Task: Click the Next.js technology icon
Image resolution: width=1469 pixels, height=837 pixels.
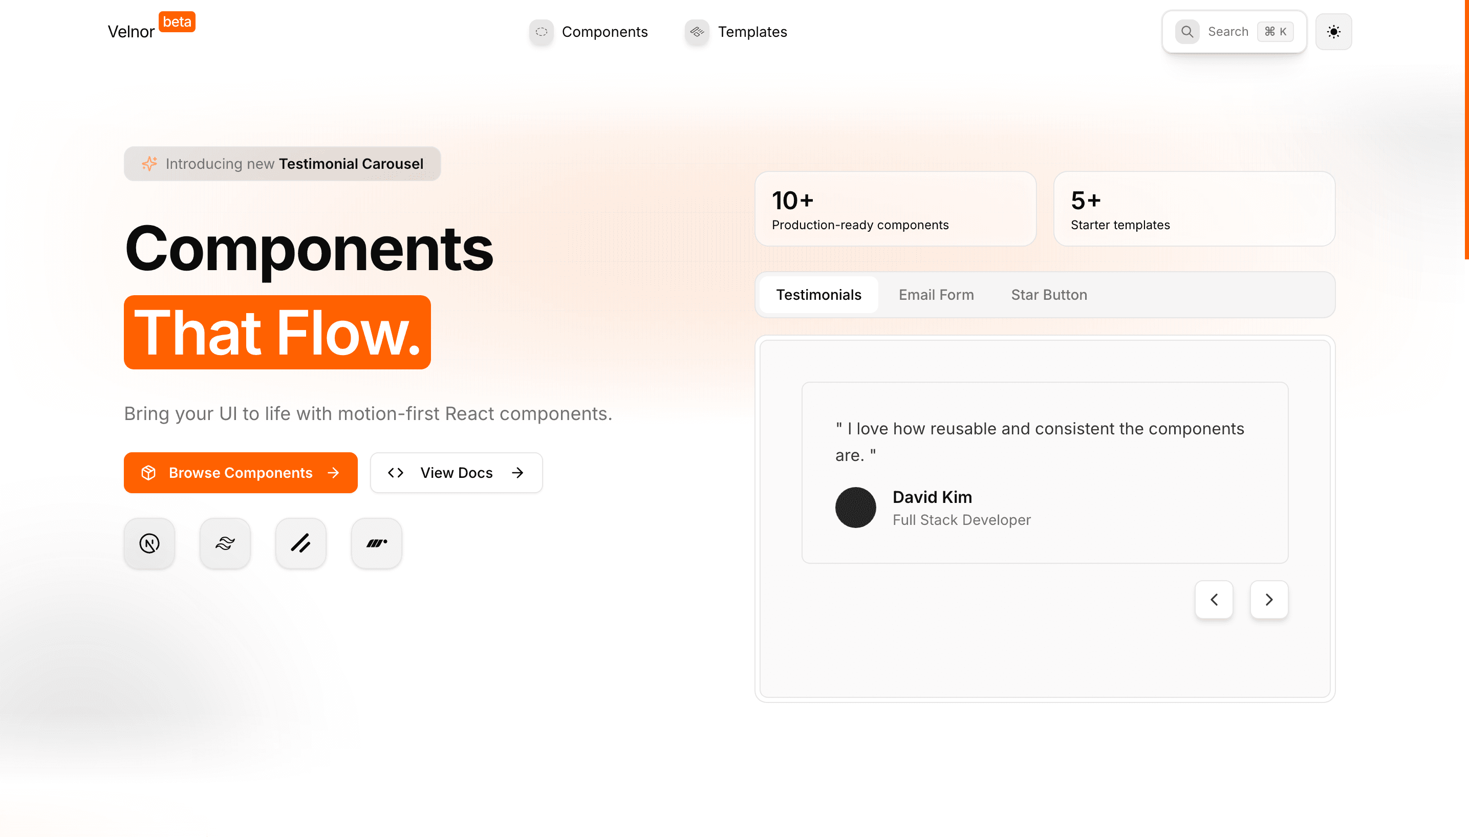Action: [x=149, y=543]
